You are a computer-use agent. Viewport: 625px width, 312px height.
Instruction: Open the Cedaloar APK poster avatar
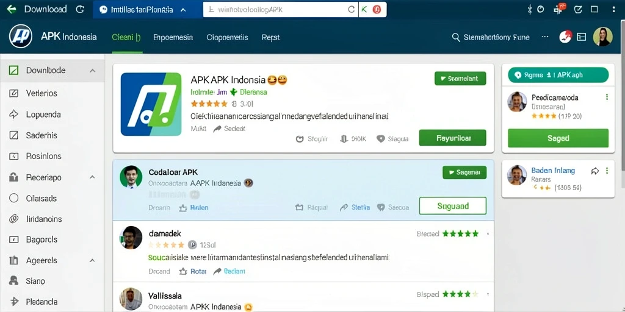[x=131, y=177]
